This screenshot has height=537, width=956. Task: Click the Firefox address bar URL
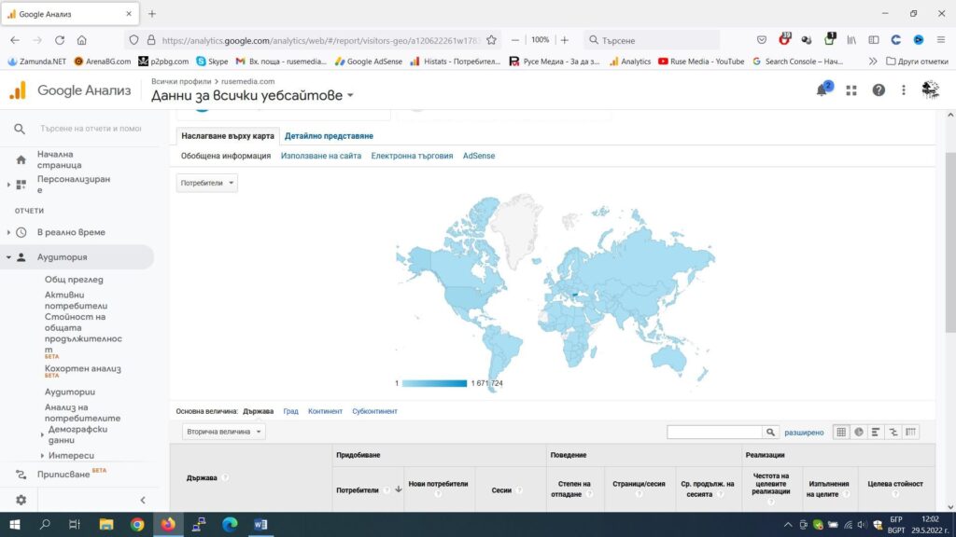pos(321,40)
